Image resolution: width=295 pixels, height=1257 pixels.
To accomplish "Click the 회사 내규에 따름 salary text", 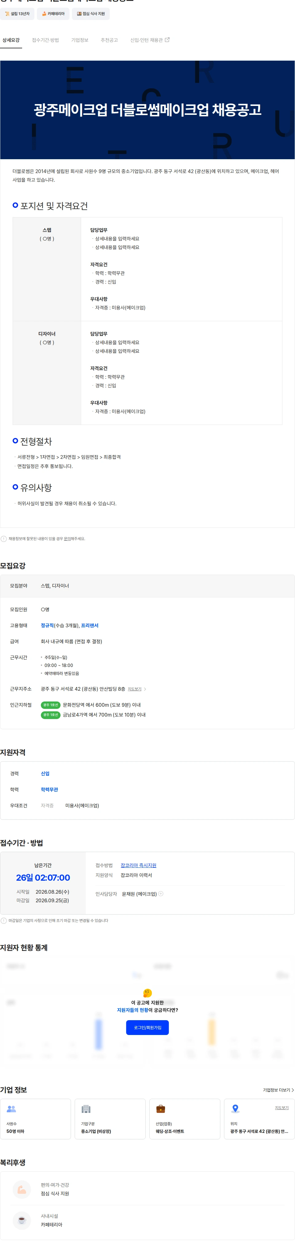I will tap(71, 642).
